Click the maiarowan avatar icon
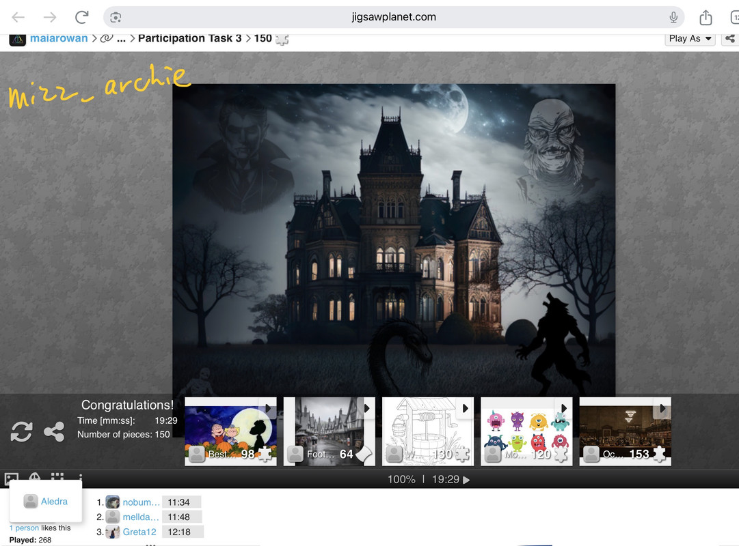Viewport: 739px width, 546px height. (x=18, y=40)
